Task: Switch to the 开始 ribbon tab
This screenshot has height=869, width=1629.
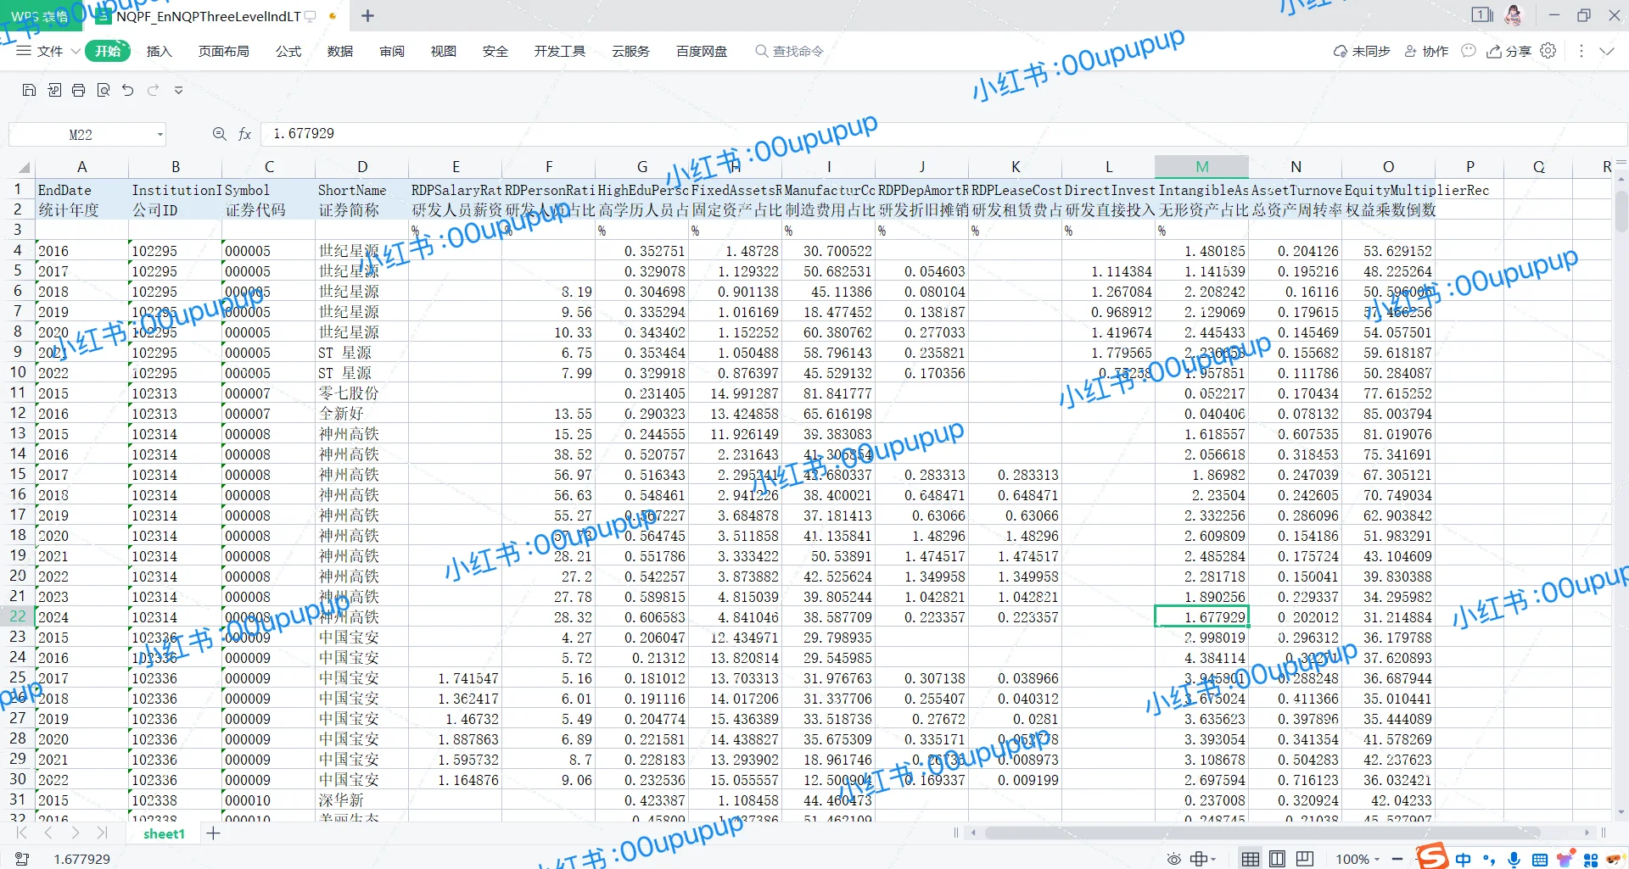Action: click(x=108, y=51)
